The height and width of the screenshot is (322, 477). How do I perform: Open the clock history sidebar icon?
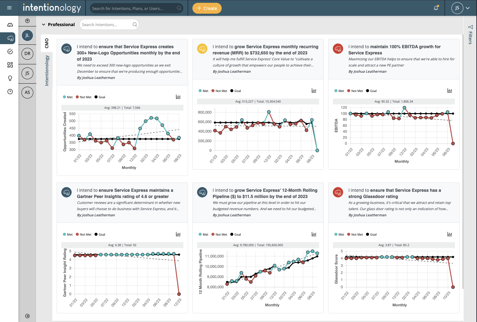tap(10, 91)
